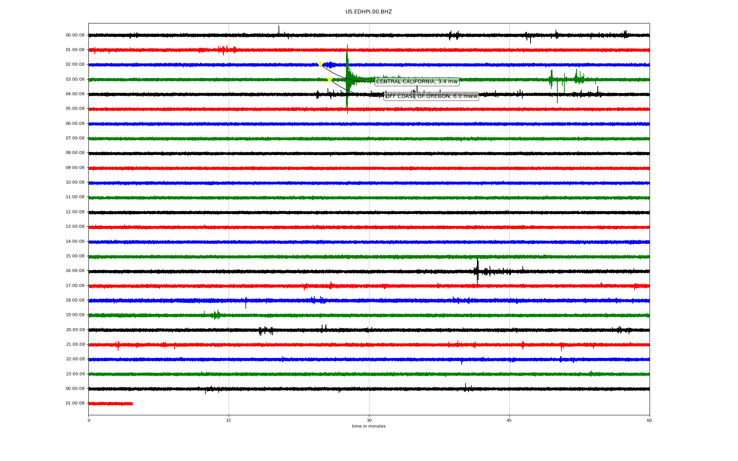
Task: Click the 'time in minutes' axis label
Action: click(369, 426)
